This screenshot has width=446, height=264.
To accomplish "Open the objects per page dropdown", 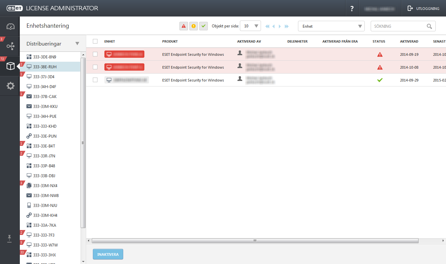I will 250,26.
